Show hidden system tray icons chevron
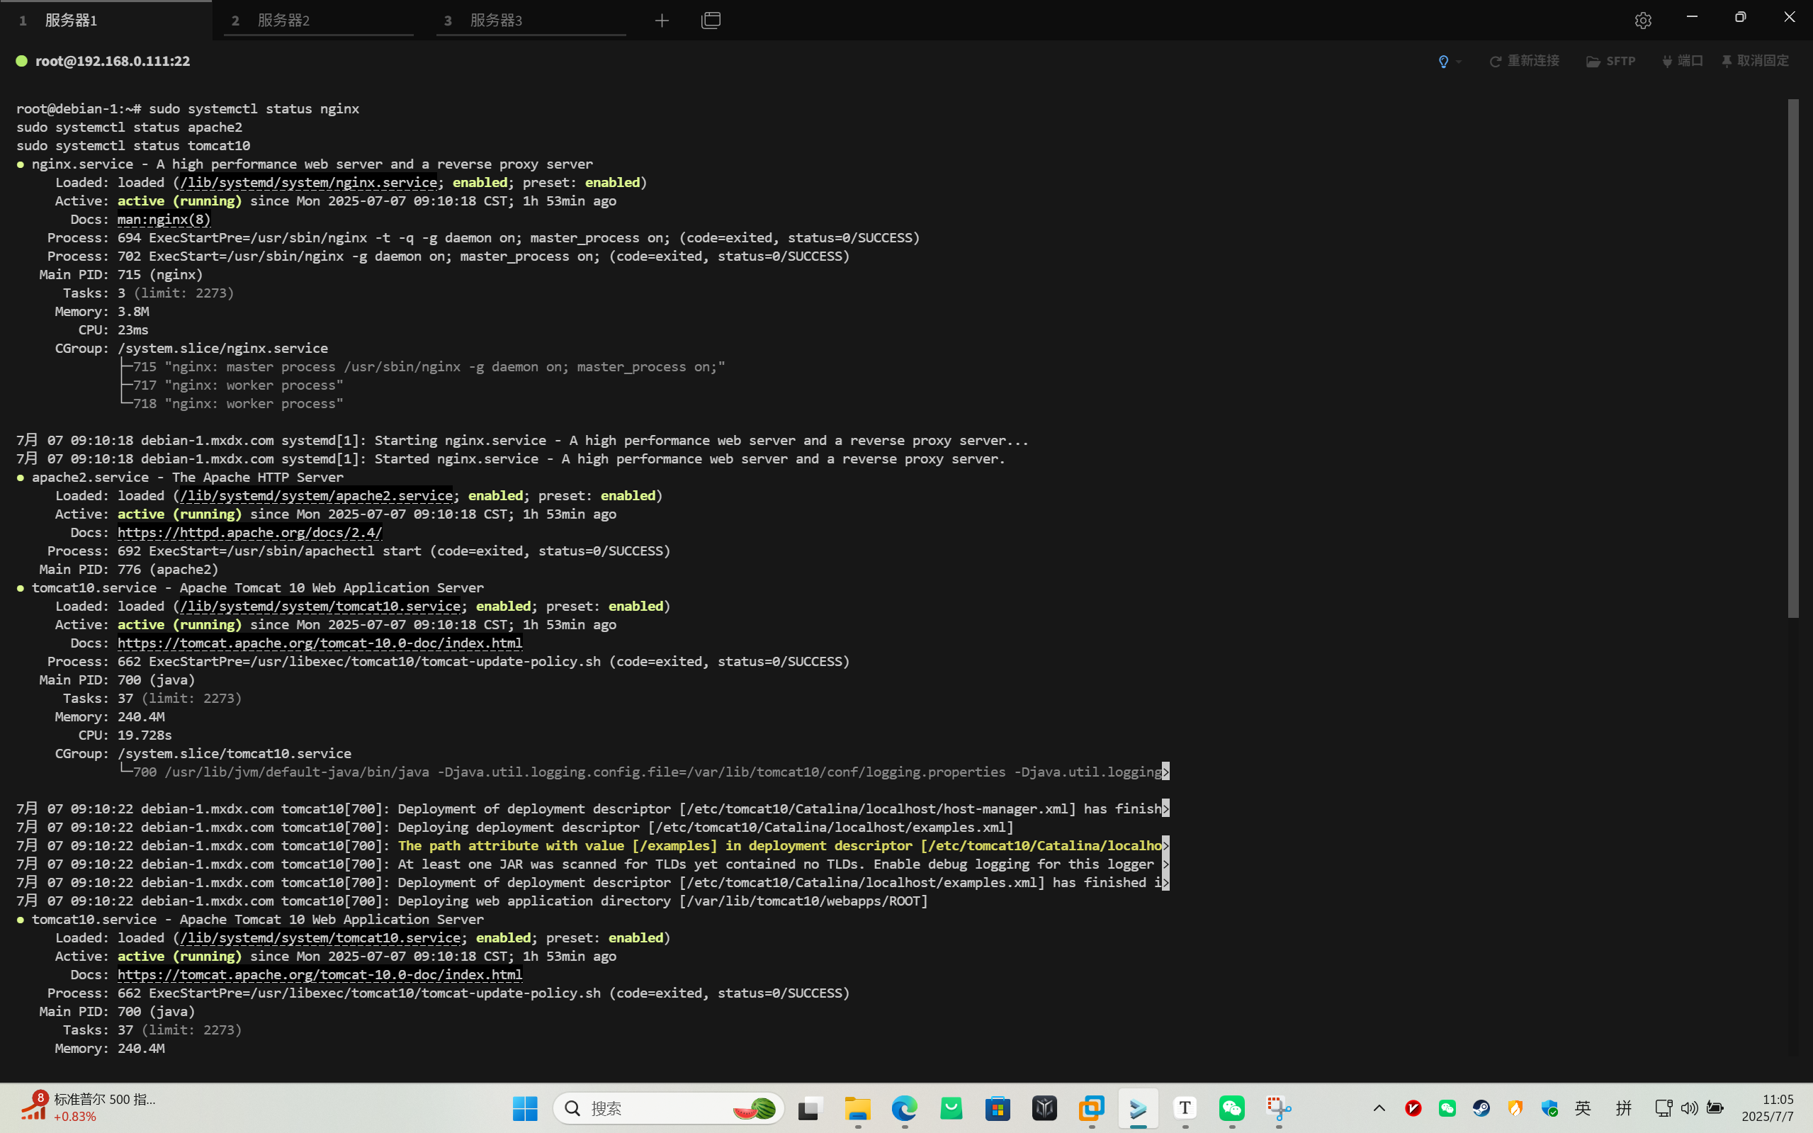This screenshot has width=1813, height=1133. pyautogui.click(x=1379, y=1108)
